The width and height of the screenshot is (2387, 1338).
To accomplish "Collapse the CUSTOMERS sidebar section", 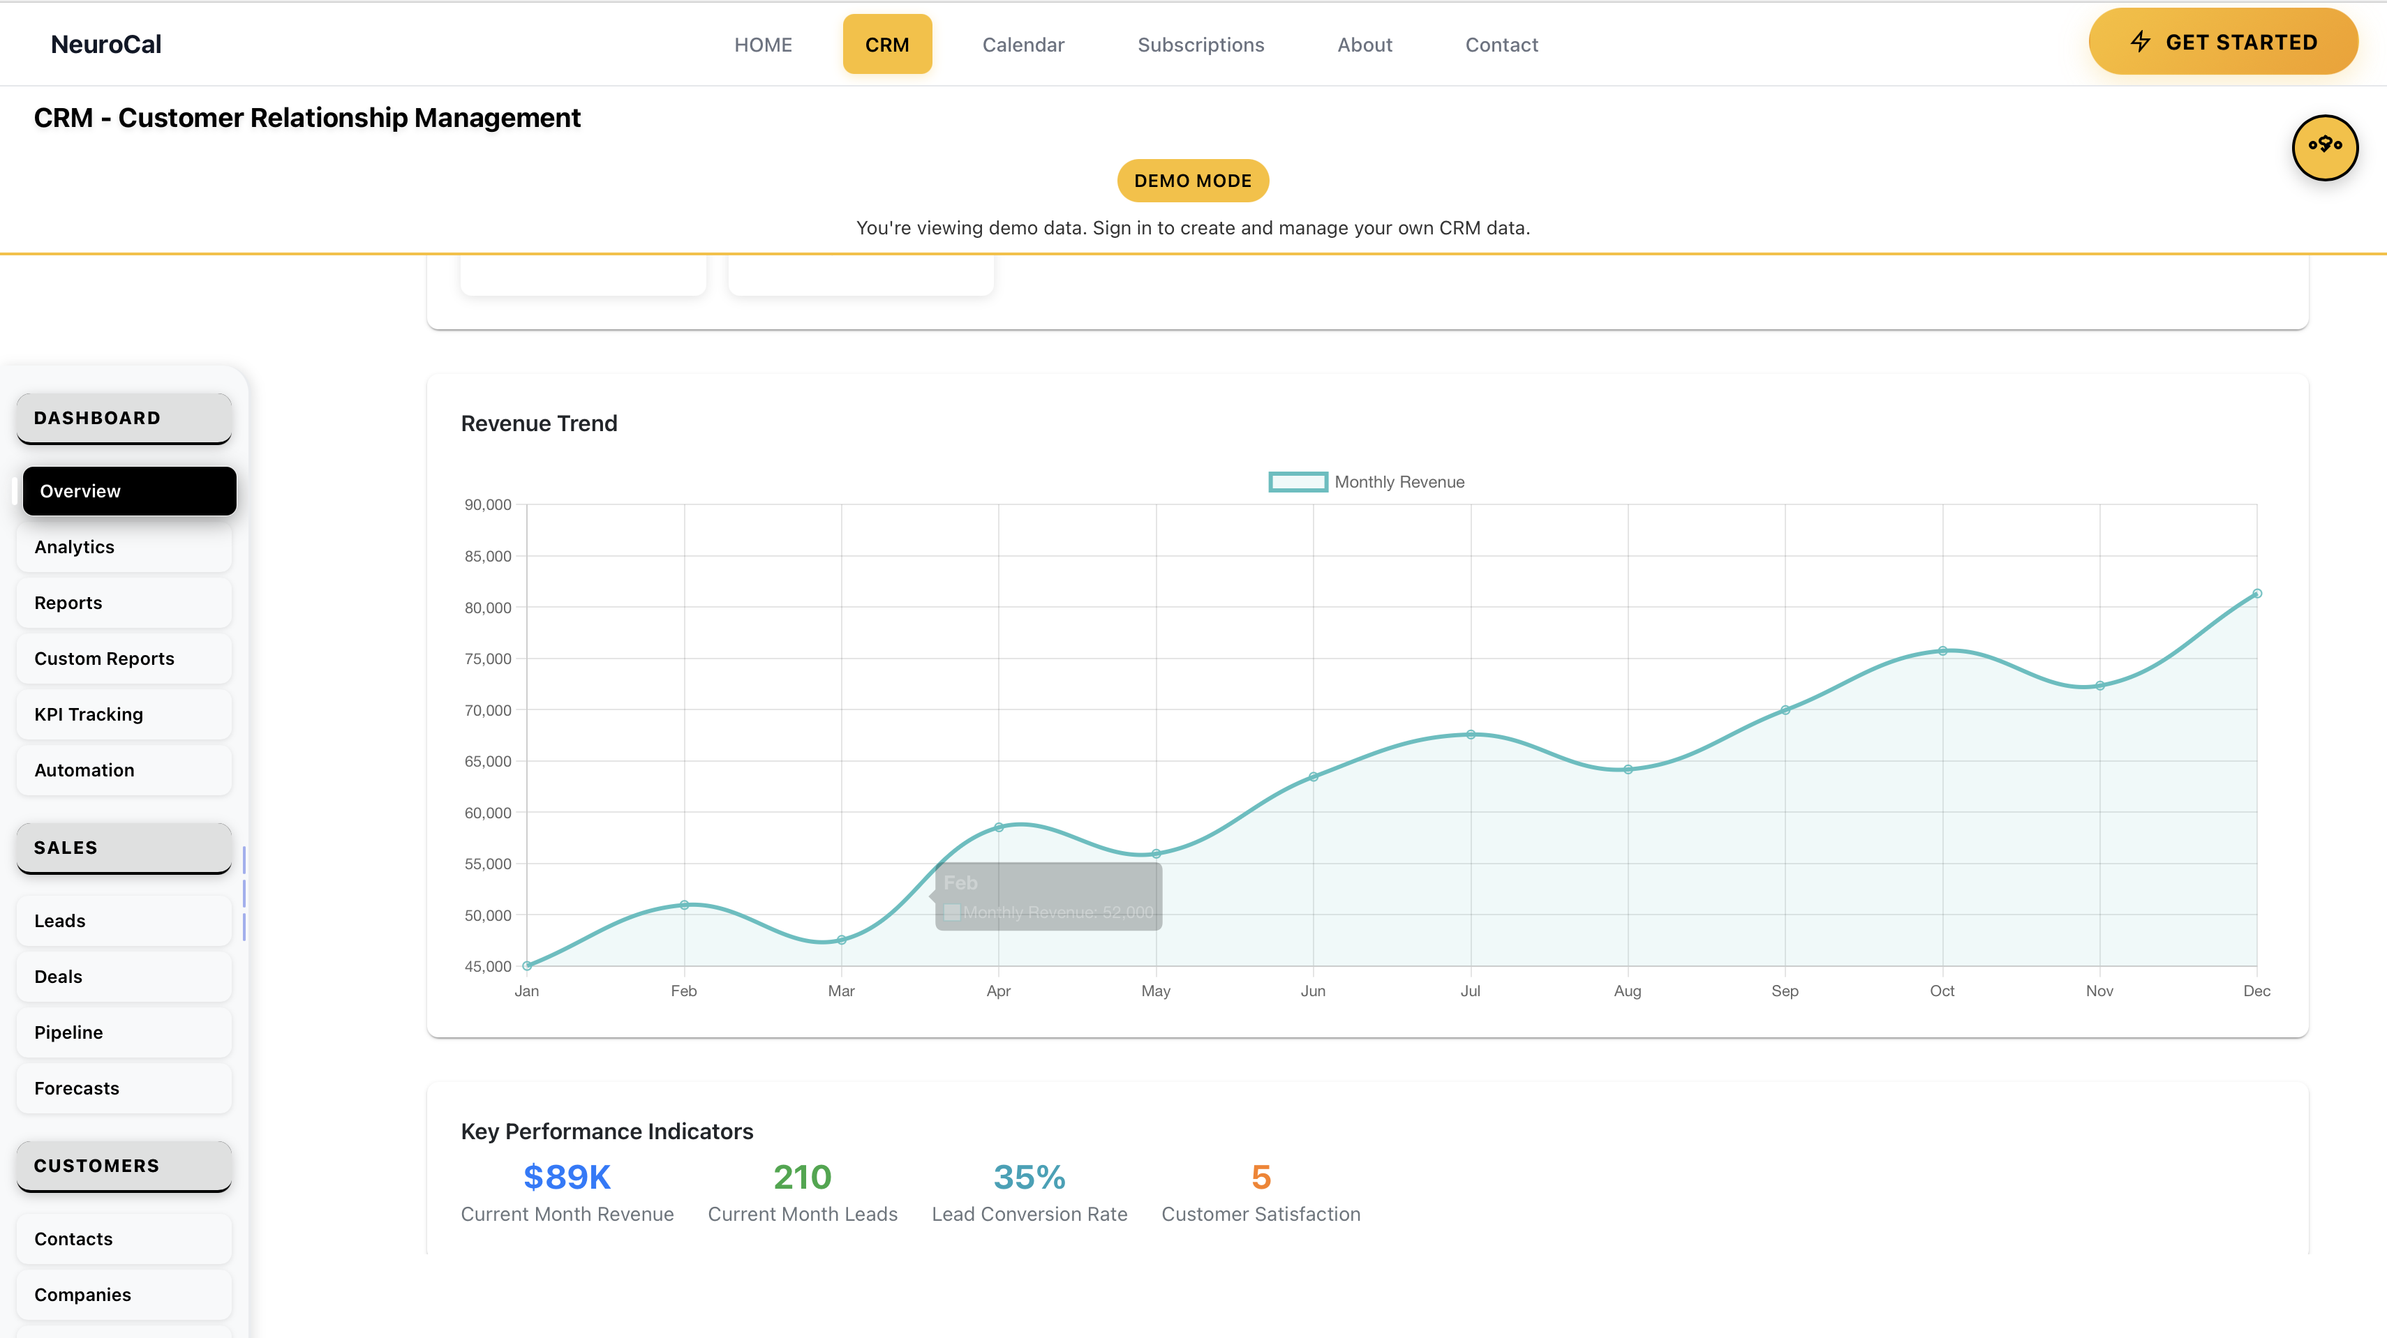I will (124, 1166).
